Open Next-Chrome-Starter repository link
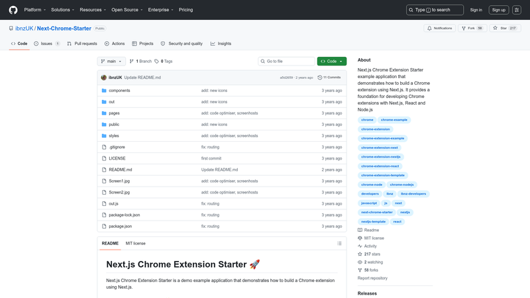Screen dimensions: 530x298 (x=64, y=28)
